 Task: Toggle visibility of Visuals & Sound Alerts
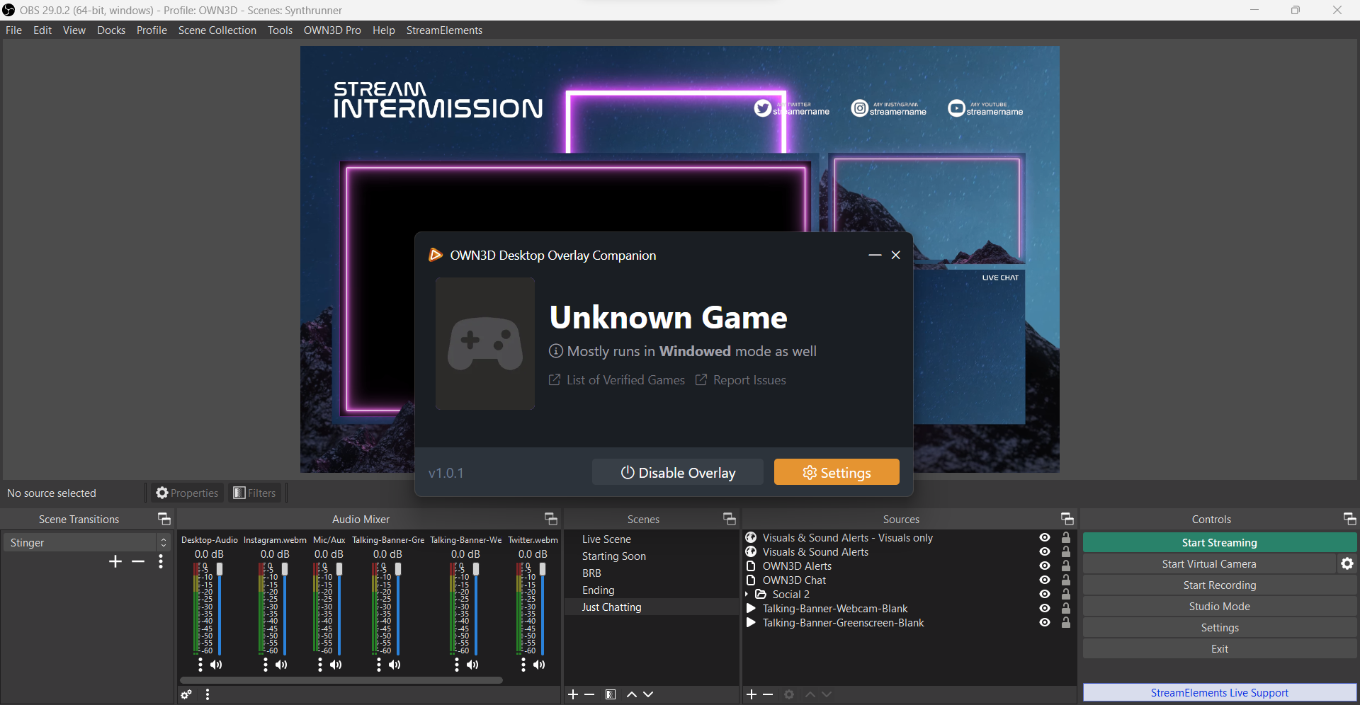1044,552
